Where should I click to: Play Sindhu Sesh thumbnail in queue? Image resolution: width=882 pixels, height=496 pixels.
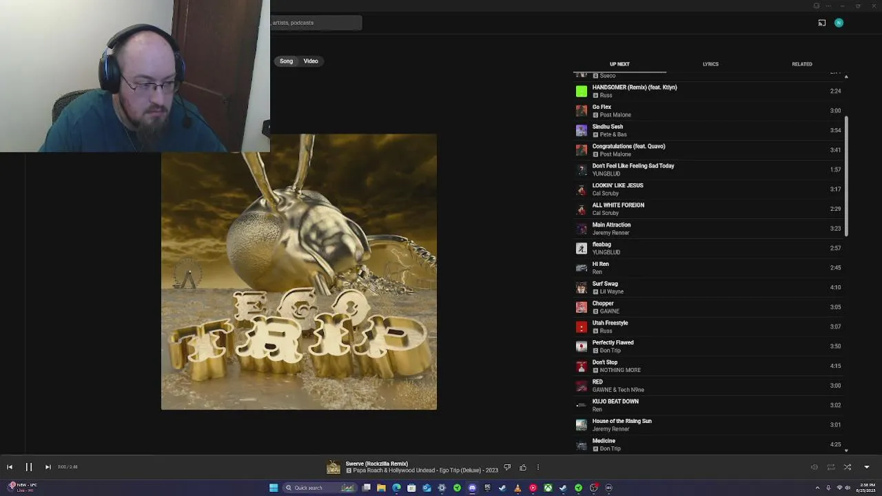click(582, 130)
